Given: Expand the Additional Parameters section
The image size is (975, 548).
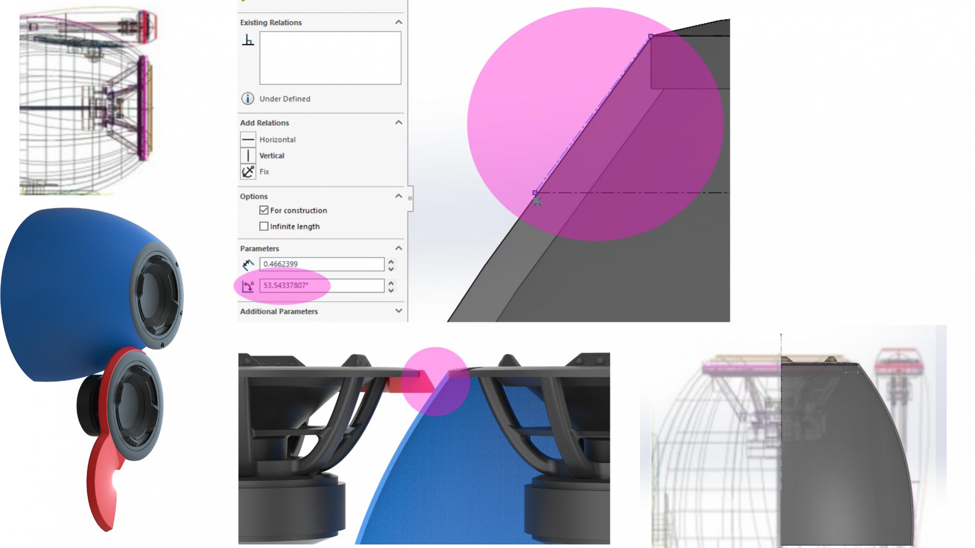Looking at the screenshot, I should point(399,311).
